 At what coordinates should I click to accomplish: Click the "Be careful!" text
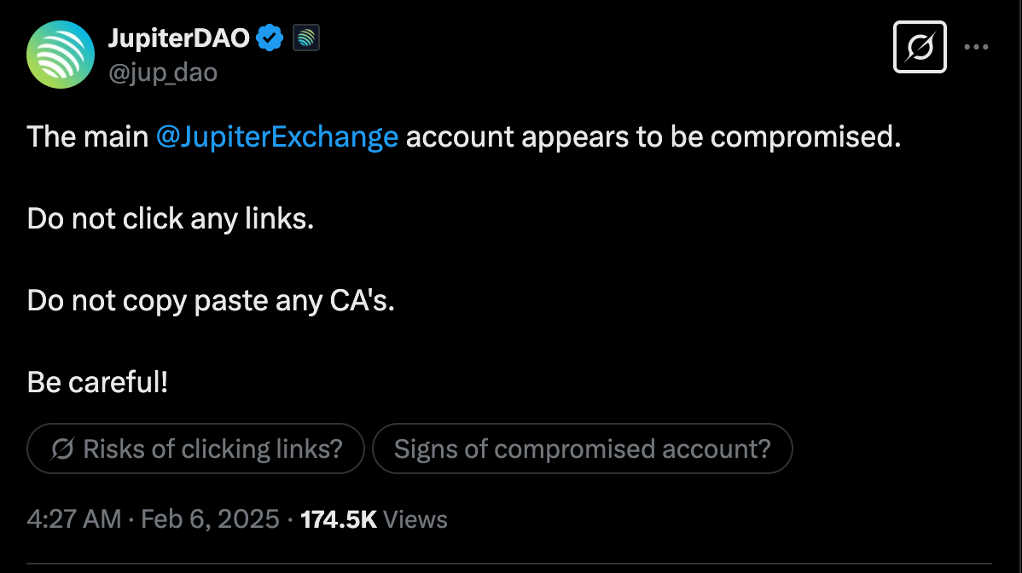pos(97,382)
